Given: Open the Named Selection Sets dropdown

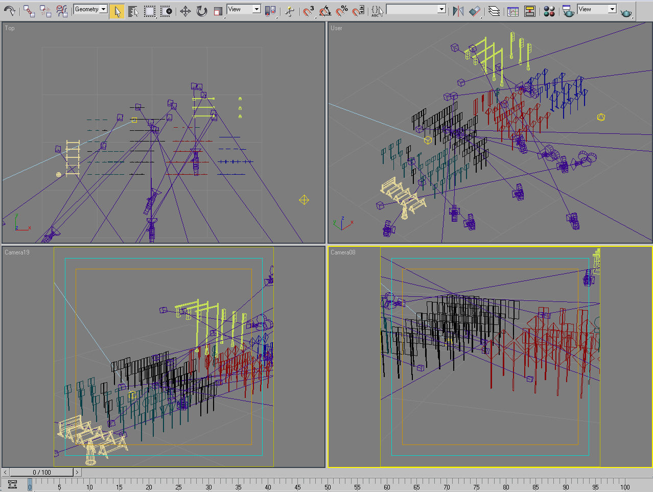Looking at the screenshot, I should click(x=416, y=9).
